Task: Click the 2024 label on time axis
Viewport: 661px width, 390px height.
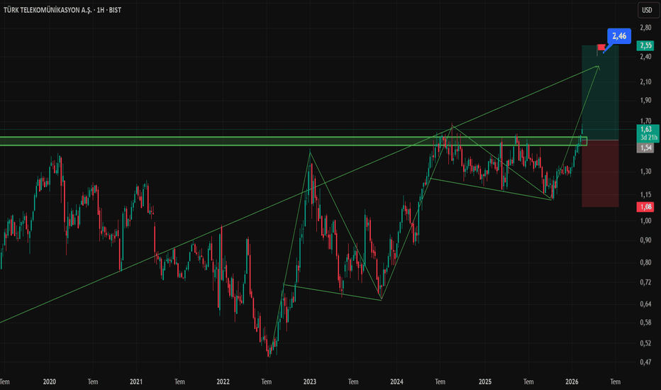Action: (x=396, y=381)
